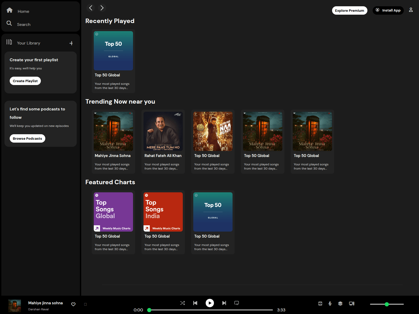This screenshot has height=314, width=419.
Task: Click the volume slider
Action: (x=387, y=304)
